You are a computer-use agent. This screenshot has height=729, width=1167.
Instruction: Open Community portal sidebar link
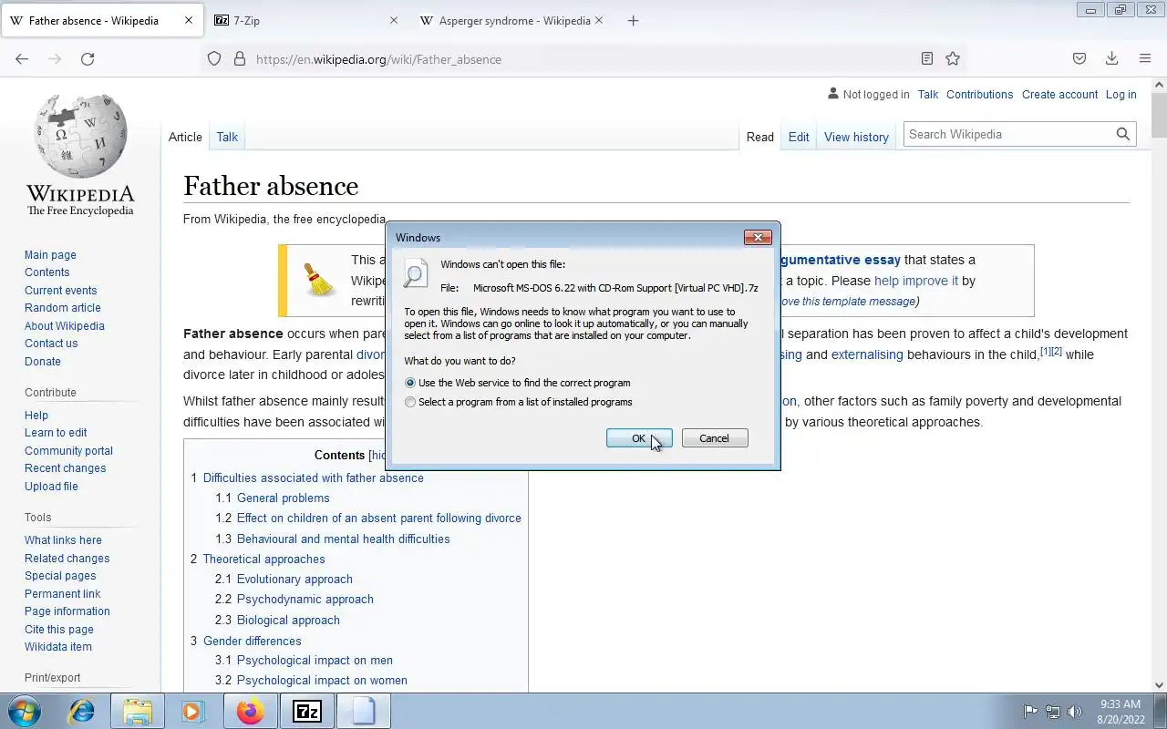(x=68, y=451)
